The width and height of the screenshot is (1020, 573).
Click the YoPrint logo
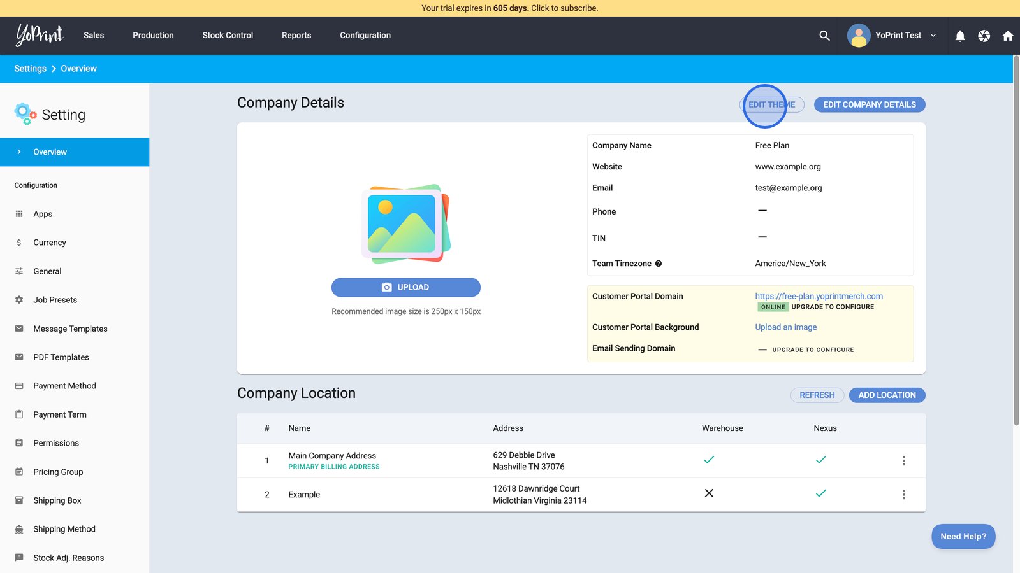click(x=40, y=35)
